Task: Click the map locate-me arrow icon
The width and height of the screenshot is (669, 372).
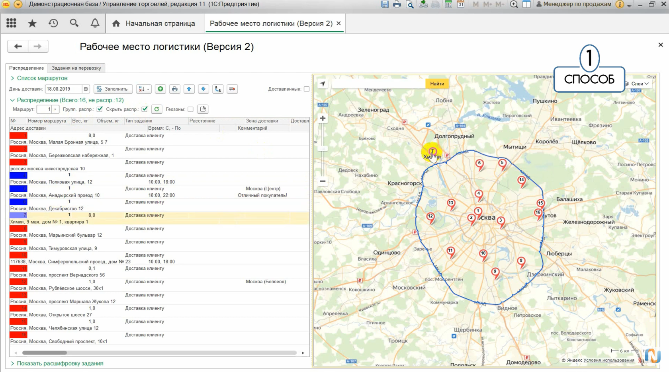Action: click(x=323, y=84)
